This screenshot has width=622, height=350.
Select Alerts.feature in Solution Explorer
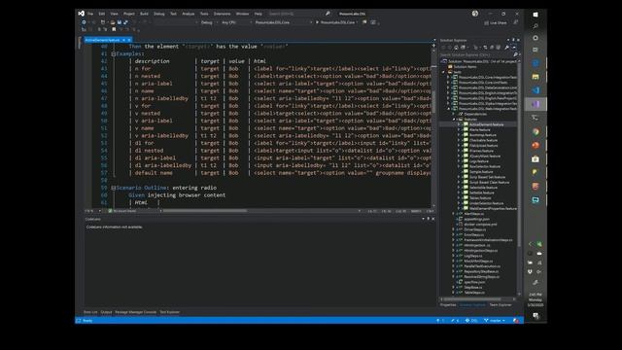pos(479,129)
